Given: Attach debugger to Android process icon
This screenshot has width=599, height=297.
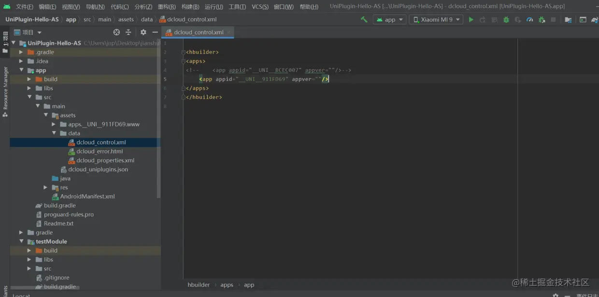Looking at the screenshot, I should [x=542, y=20].
